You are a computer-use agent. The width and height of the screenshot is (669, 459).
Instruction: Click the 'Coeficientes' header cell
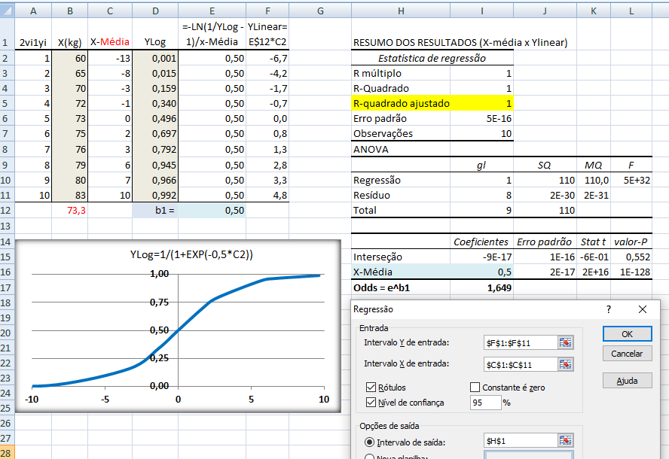pyautogui.click(x=481, y=242)
